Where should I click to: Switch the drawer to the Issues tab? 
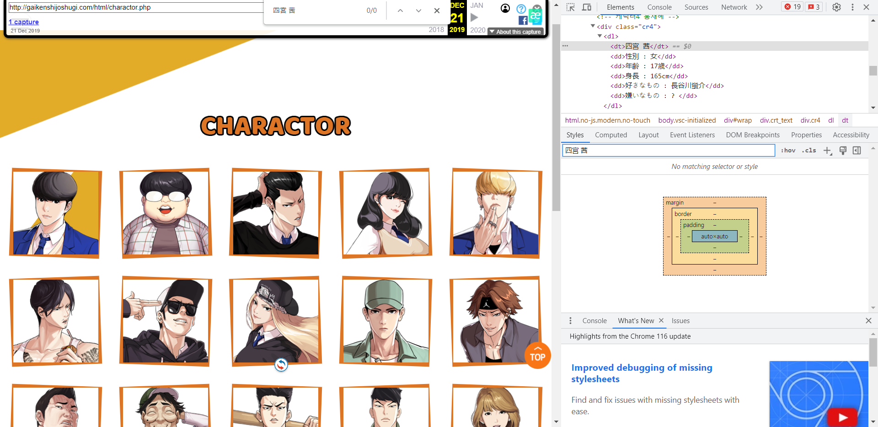click(x=680, y=321)
